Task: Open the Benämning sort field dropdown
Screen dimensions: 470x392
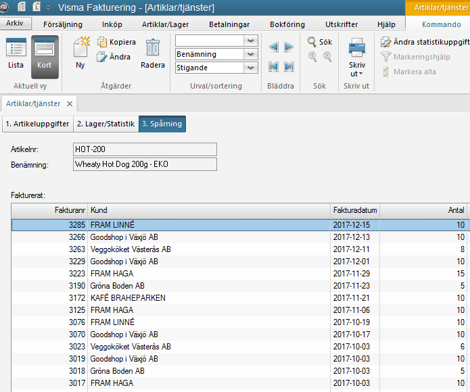Action: [251, 54]
